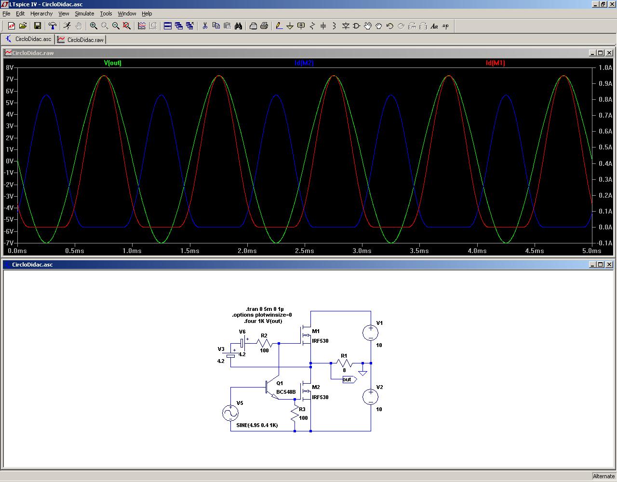Click the Cut scissors icon
617x482 pixels.
pos(205,26)
